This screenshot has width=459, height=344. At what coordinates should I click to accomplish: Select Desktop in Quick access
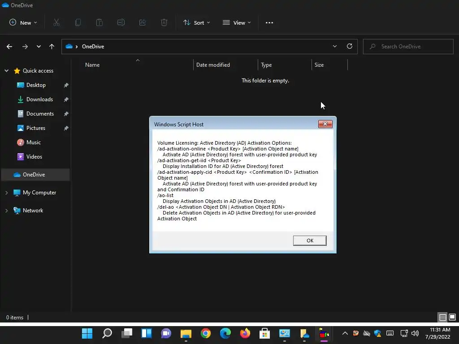36,85
